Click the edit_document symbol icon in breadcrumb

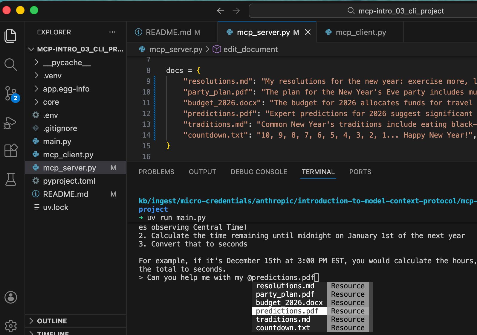216,49
